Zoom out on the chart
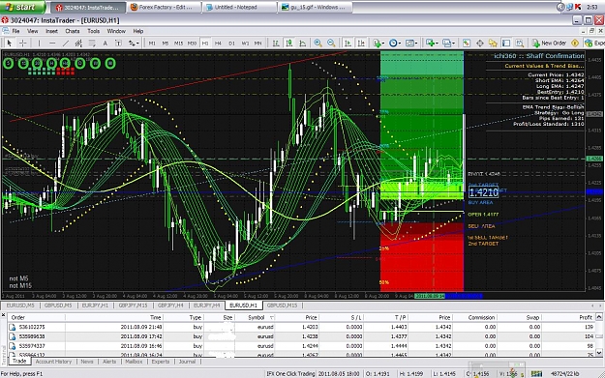Viewport: 605px width, 378px height. click(331, 44)
